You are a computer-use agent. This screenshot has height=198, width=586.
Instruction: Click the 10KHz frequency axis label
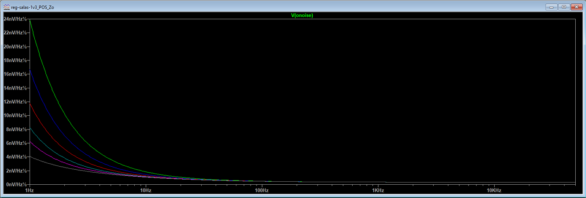[494, 190]
